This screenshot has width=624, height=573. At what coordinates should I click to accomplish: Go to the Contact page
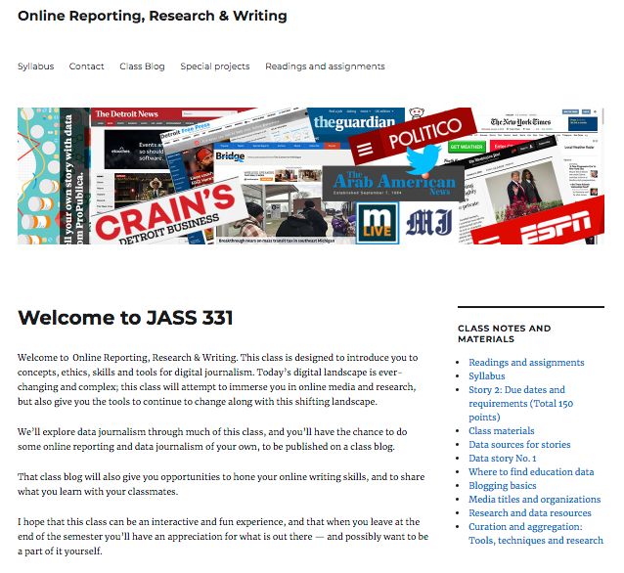(86, 66)
